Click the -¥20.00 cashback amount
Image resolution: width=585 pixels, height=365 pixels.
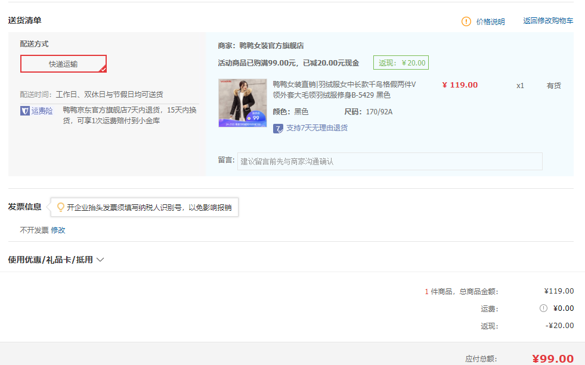click(x=559, y=326)
